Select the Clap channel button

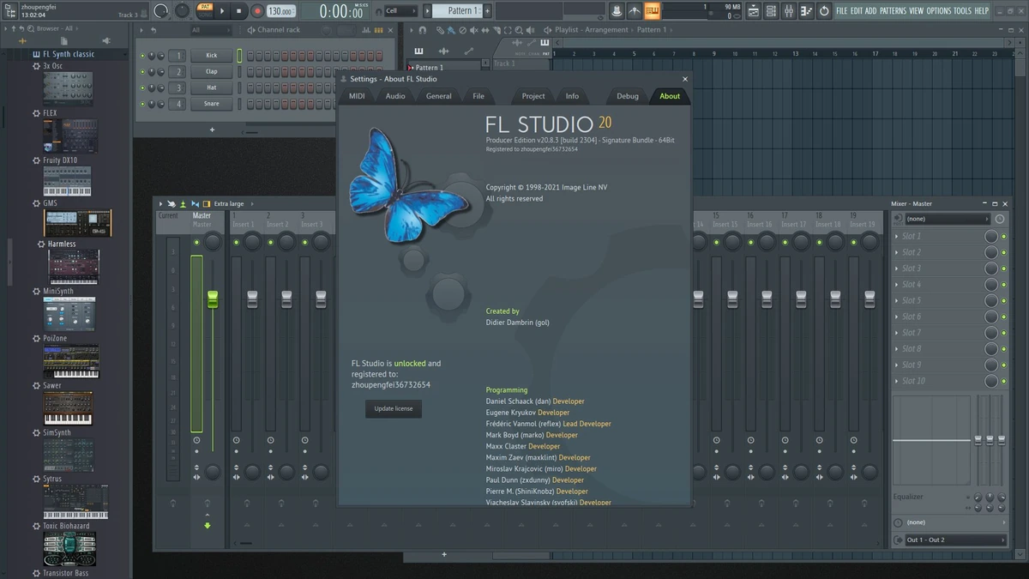211,72
